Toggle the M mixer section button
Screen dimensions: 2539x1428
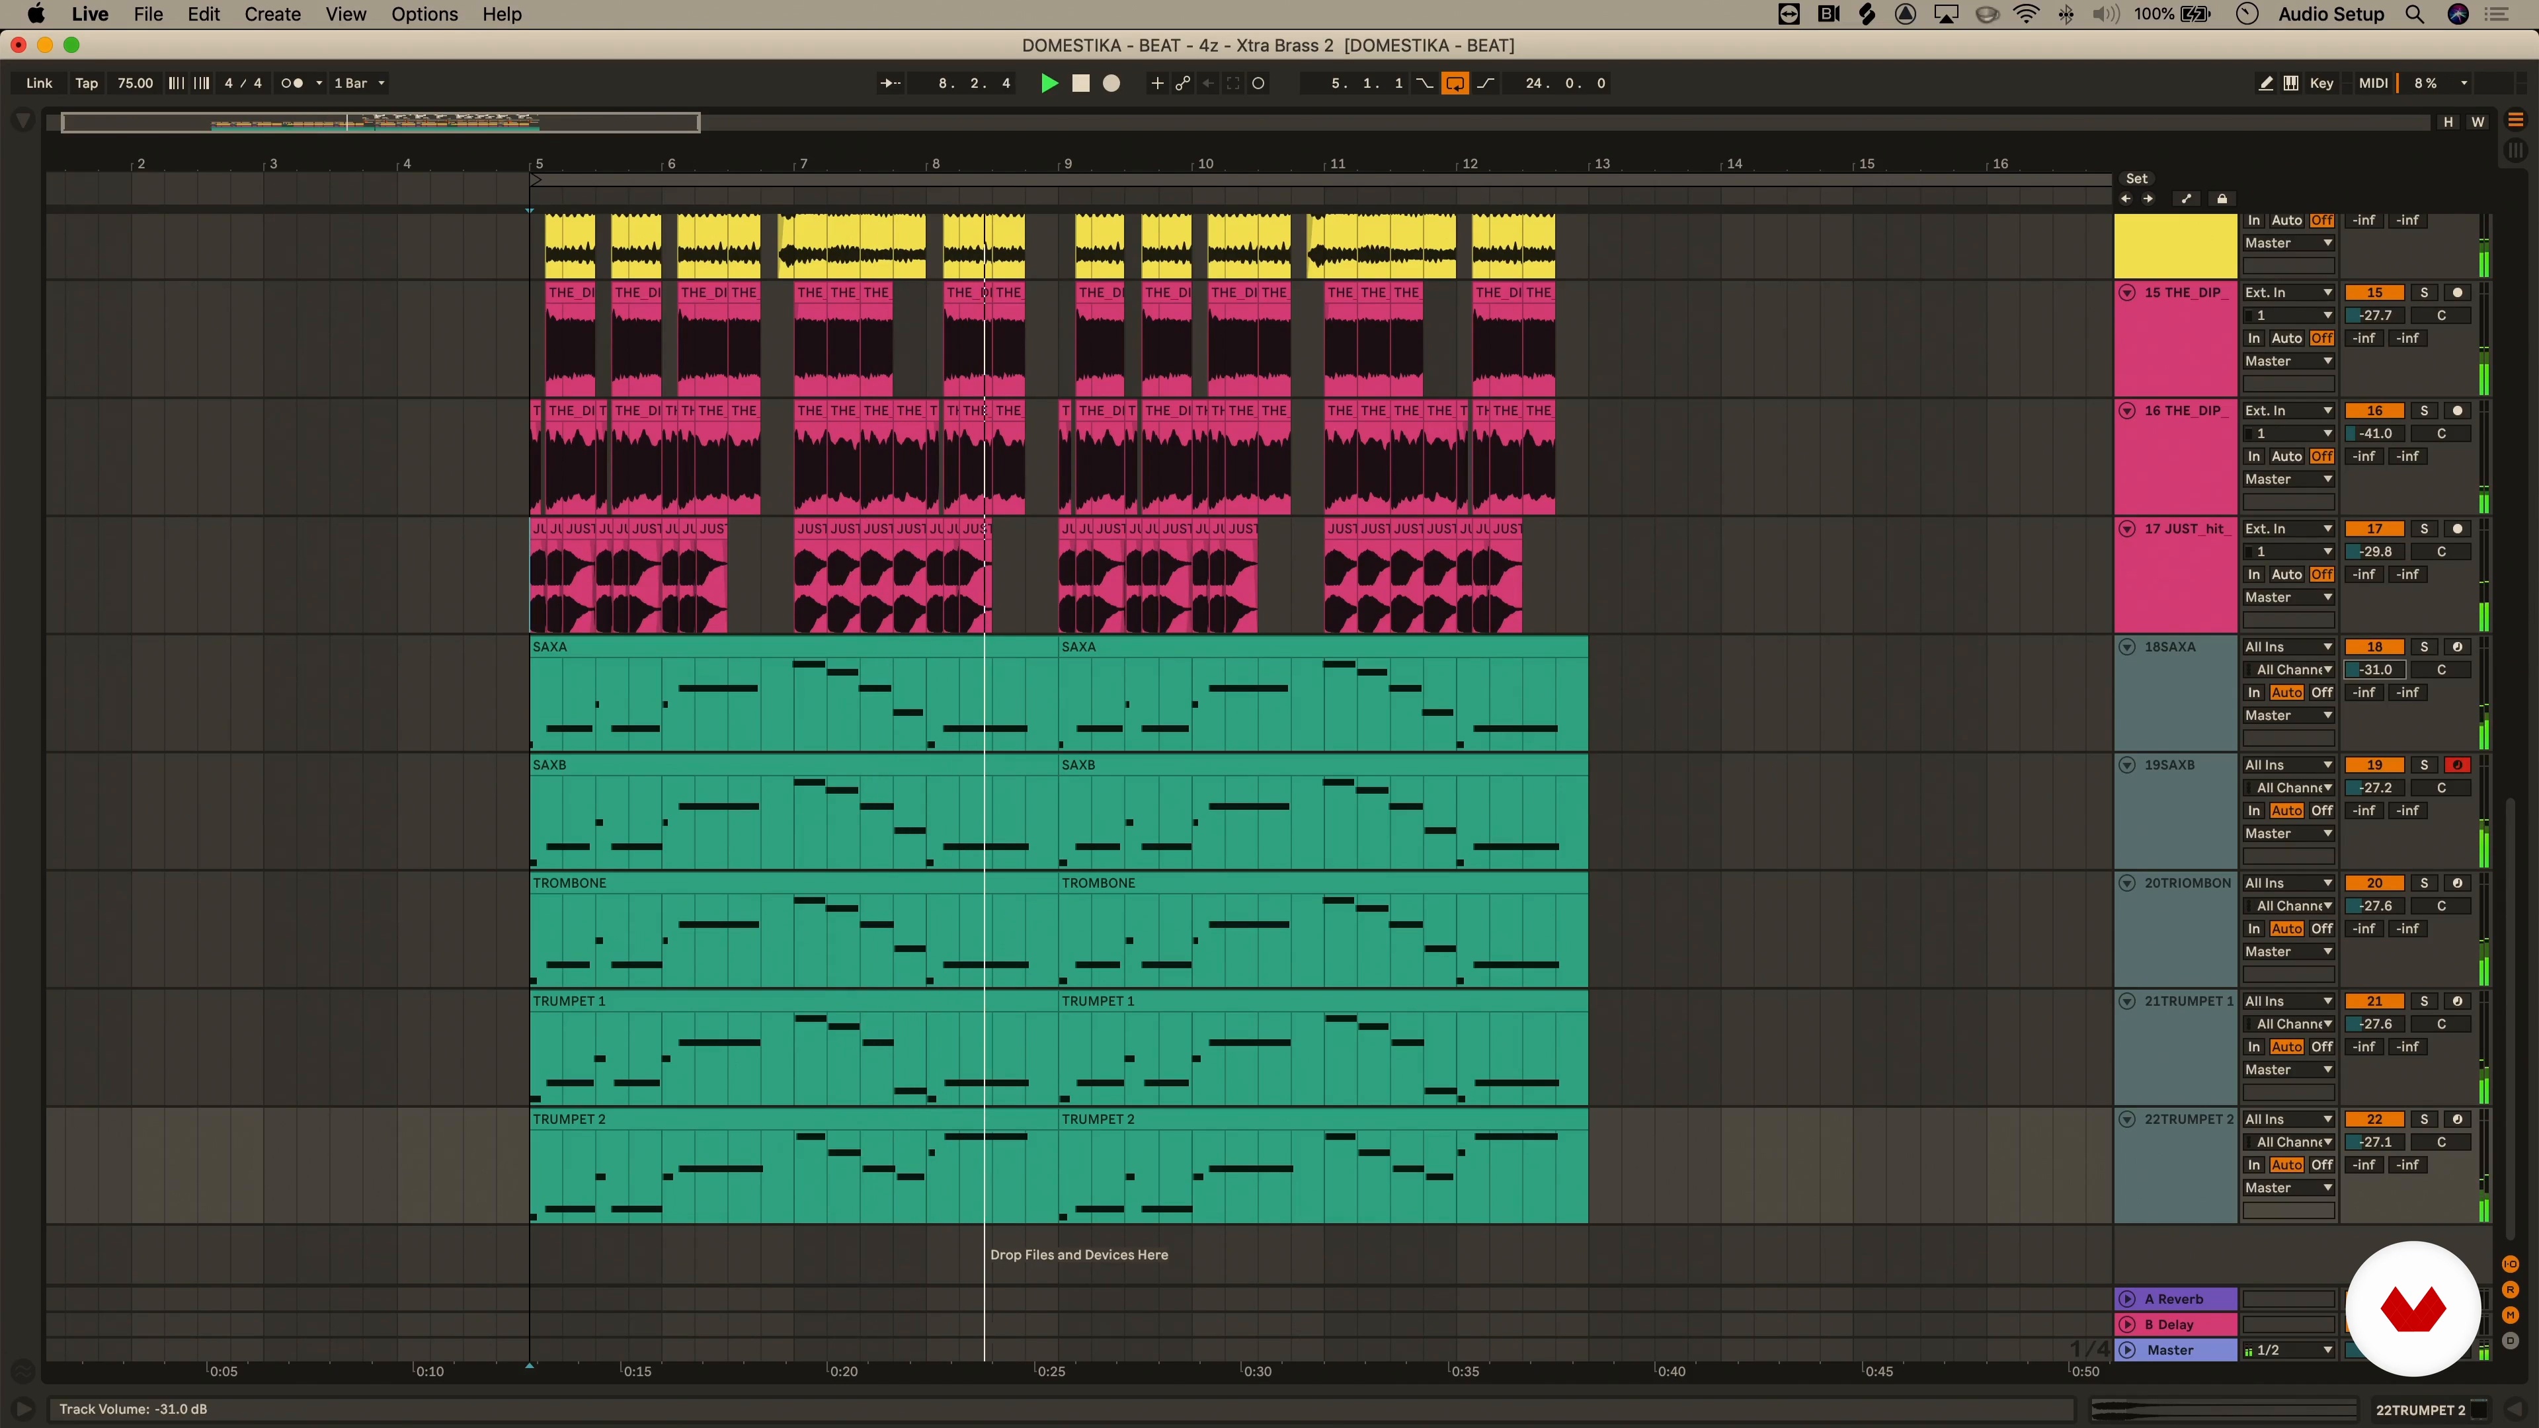pyautogui.click(x=2511, y=1316)
